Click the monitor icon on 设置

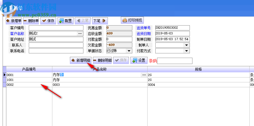(135, 61)
